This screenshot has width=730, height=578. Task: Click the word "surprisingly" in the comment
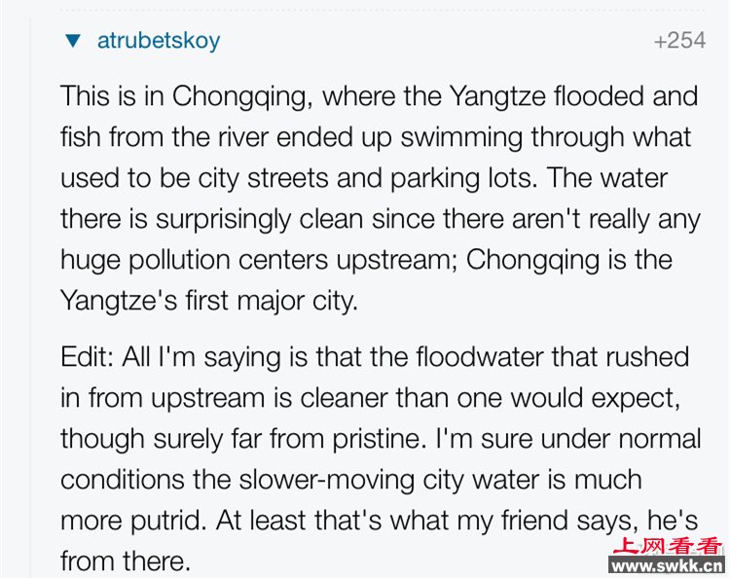coord(223,220)
